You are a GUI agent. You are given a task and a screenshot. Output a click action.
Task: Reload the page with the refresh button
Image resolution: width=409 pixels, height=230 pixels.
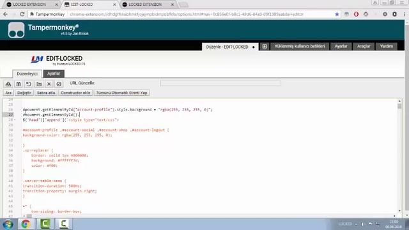[x=22, y=14]
